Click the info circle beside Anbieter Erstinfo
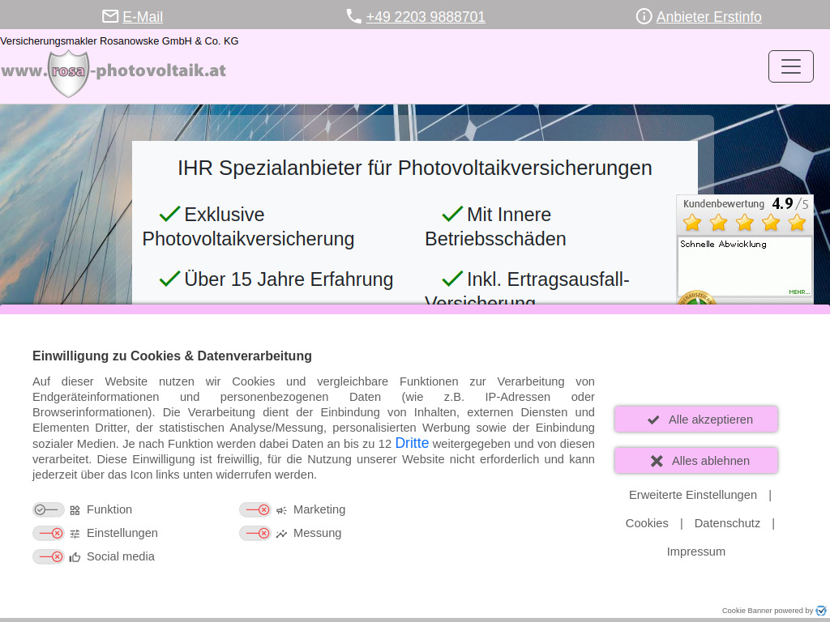Screen dimensions: 830x622 pyautogui.click(x=644, y=16)
